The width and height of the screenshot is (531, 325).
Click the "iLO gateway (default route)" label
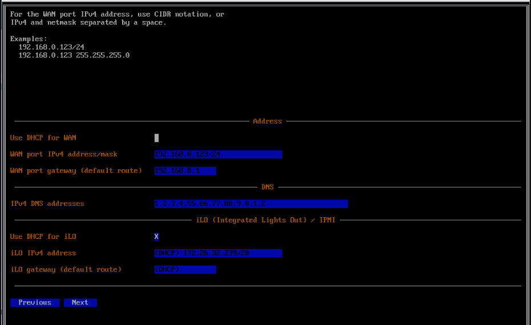coord(66,270)
